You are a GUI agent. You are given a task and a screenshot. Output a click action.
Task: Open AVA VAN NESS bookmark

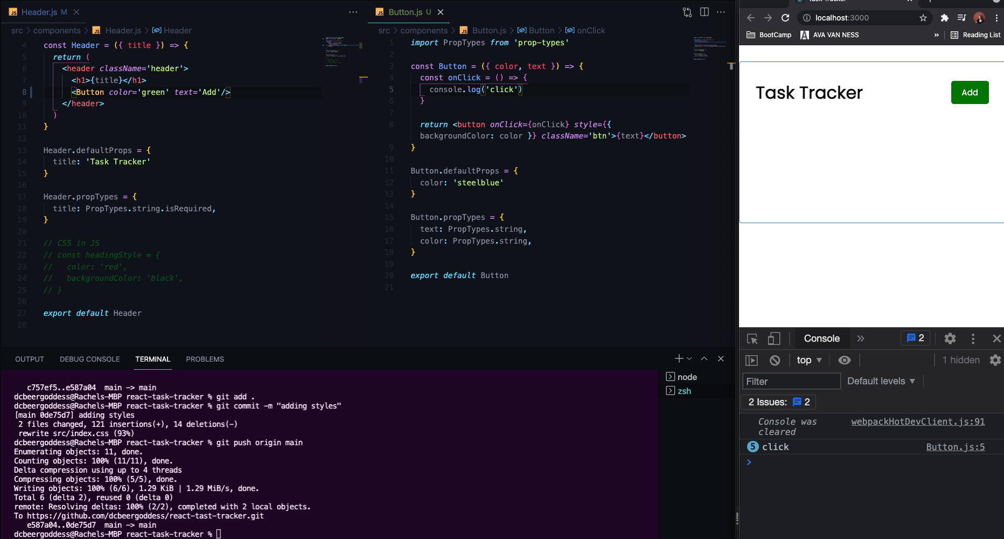(829, 35)
